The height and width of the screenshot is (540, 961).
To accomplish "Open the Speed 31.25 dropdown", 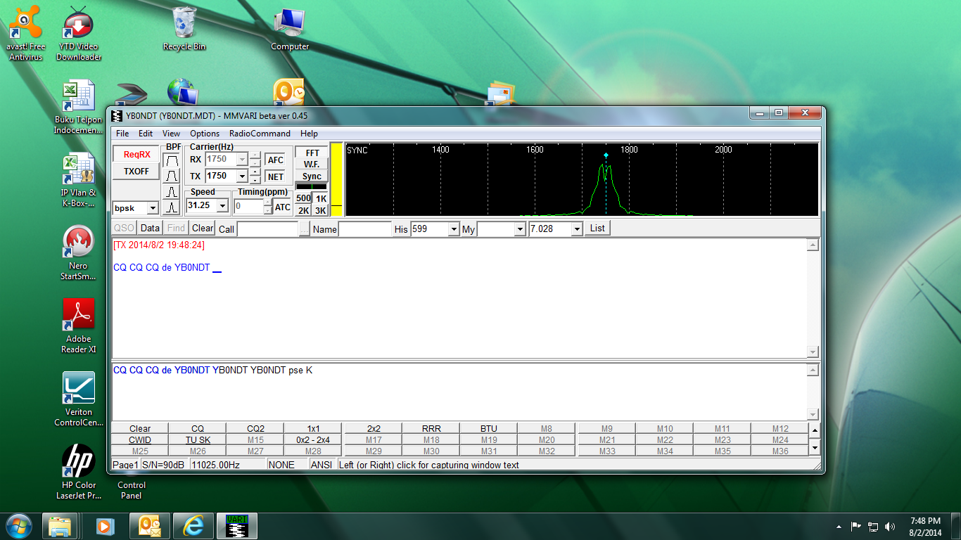I will pyautogui.click(x=222, y=206).
